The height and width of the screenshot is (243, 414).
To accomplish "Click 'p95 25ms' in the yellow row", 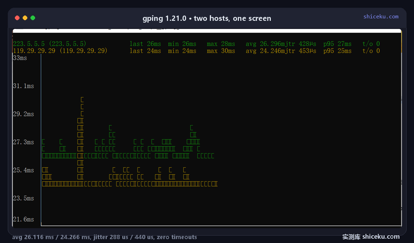I will click(x=337, y=51).
